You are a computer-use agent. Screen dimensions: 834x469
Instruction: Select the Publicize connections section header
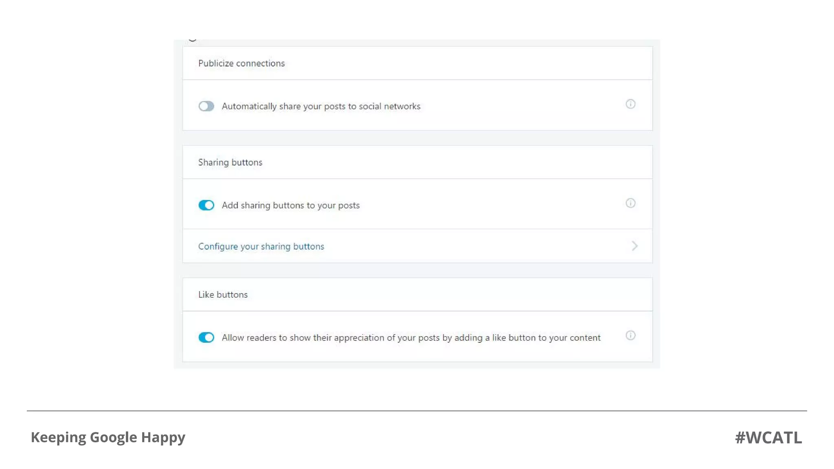pyautogui.click(x=241, y=64)
